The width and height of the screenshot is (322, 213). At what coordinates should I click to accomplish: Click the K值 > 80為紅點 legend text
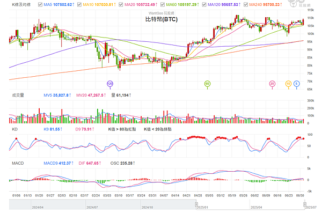(x=122, y=129)
